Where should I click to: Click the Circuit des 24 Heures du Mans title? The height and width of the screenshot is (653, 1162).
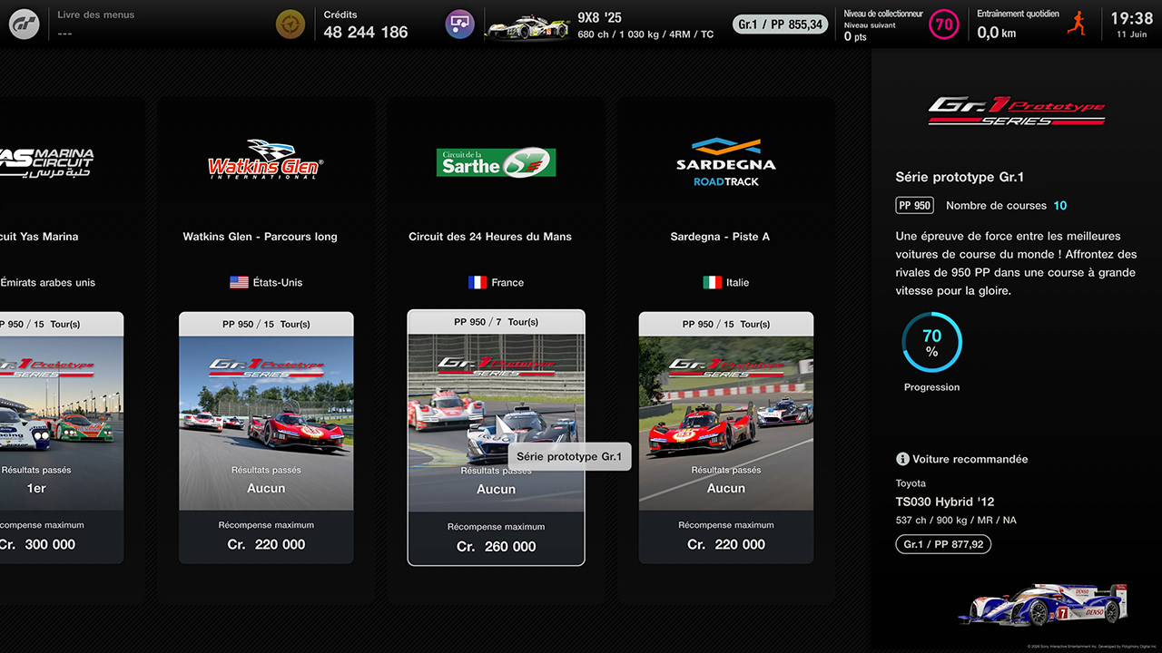(x=490, y=237)
